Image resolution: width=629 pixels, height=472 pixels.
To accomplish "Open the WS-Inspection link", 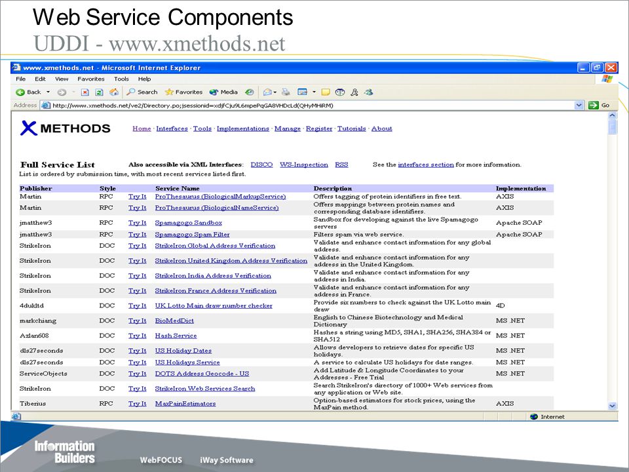I will coord(303,165).
